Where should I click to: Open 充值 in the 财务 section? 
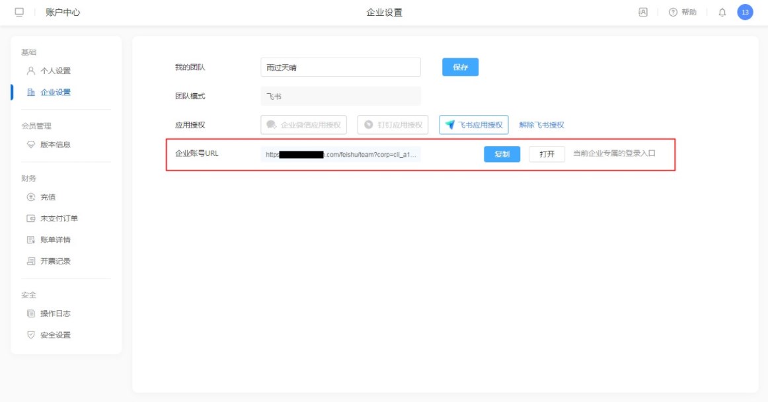pos(48,197)
